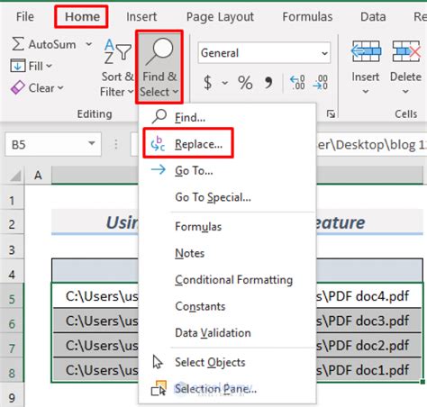Click Decrease Decimal icon
The image size is (427, 407).
pyautogui.click(x=320, y=83)
